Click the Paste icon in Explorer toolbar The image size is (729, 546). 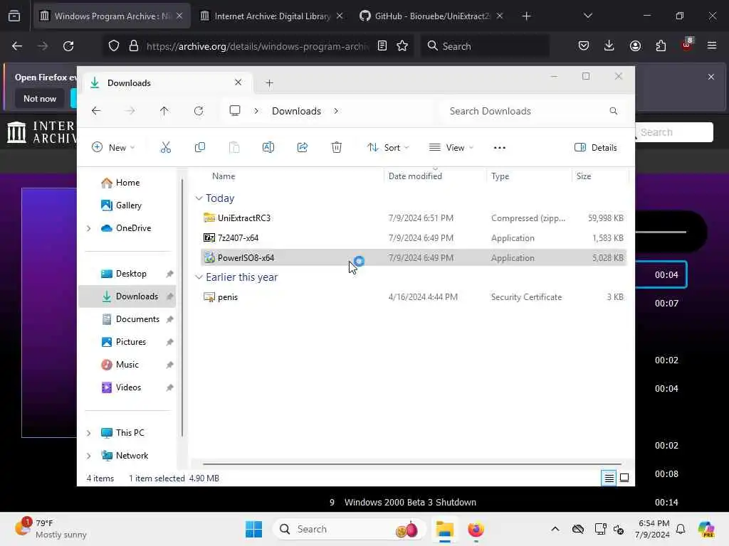pyautogui.click(x=234, y=148)
